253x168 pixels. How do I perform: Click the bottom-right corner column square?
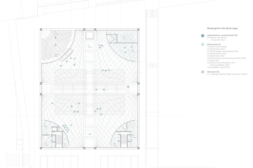coord(138,148)
